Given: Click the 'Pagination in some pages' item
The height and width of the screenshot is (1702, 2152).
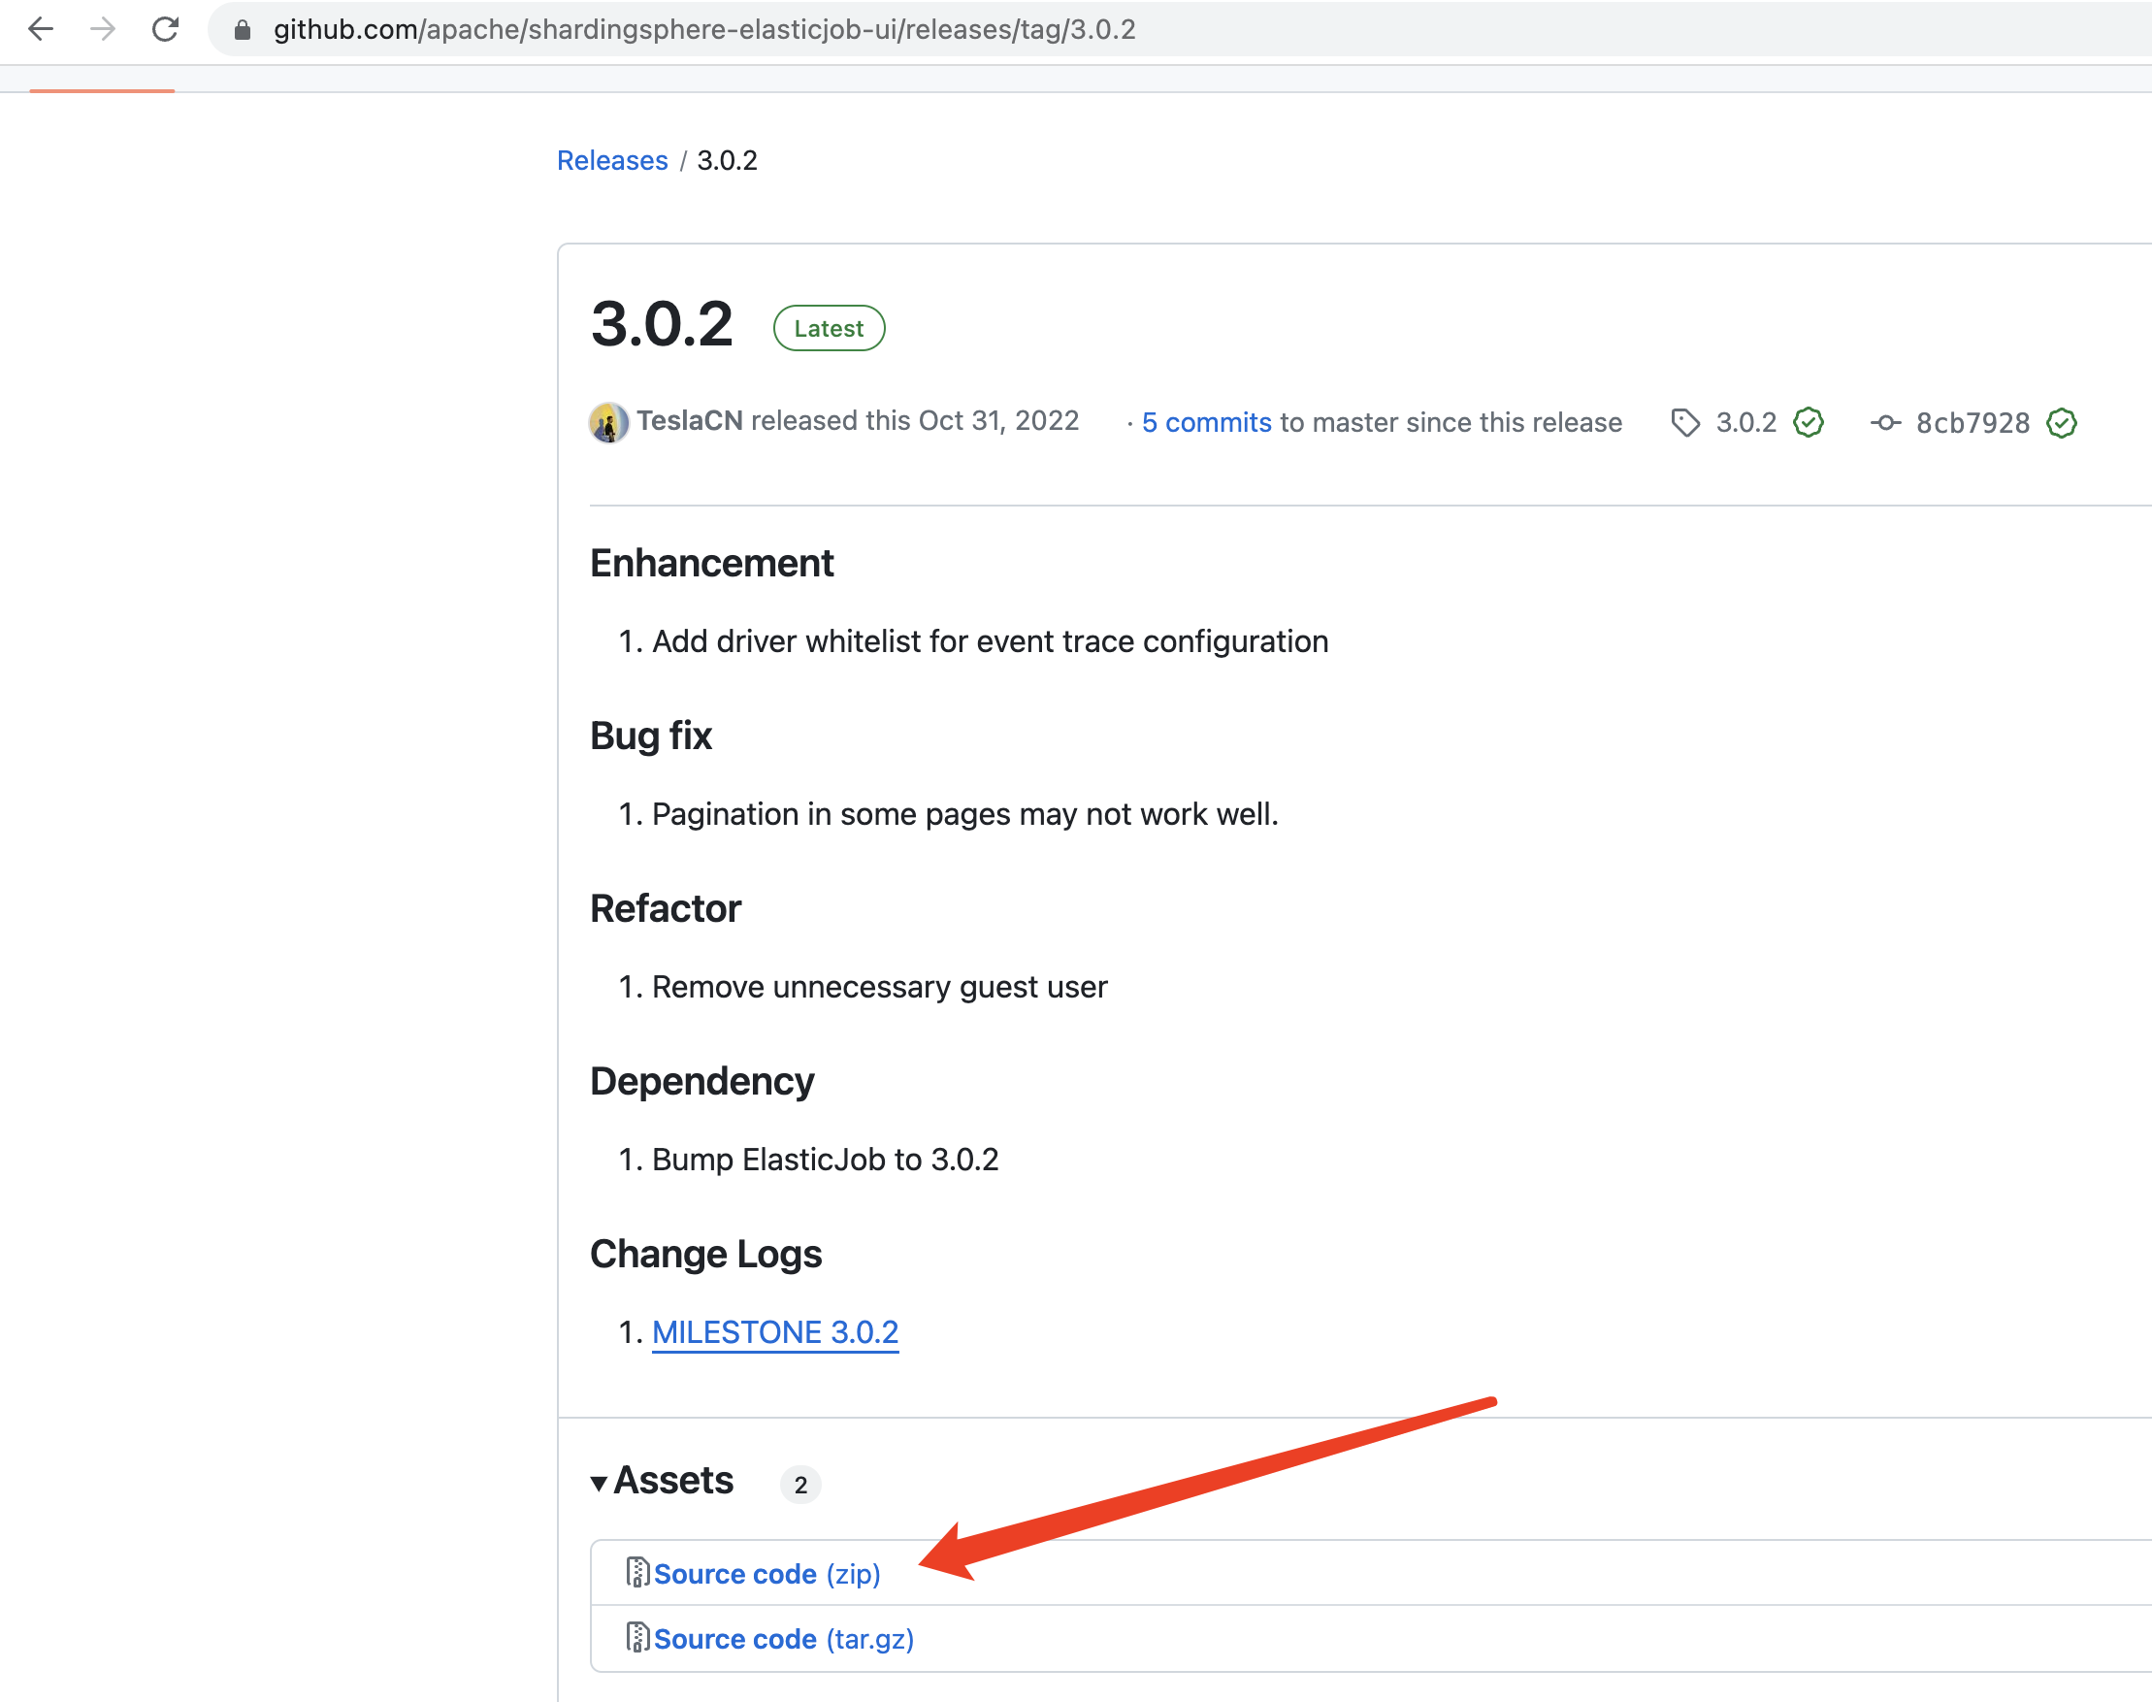Looking at the screenshot, I should pyautogui.click(x=964, y=814).
